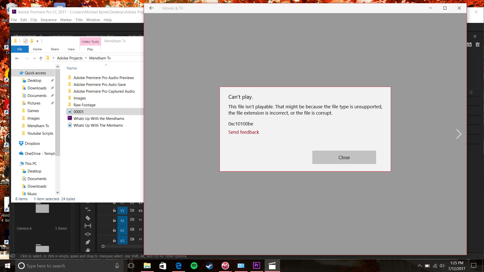Select the Razor tool

tap(88, 218)
